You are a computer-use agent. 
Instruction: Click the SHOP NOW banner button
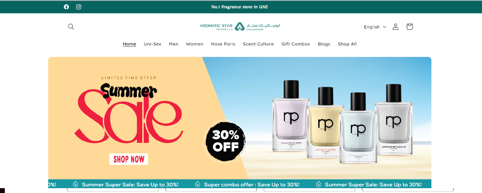(x=129, y=159)
